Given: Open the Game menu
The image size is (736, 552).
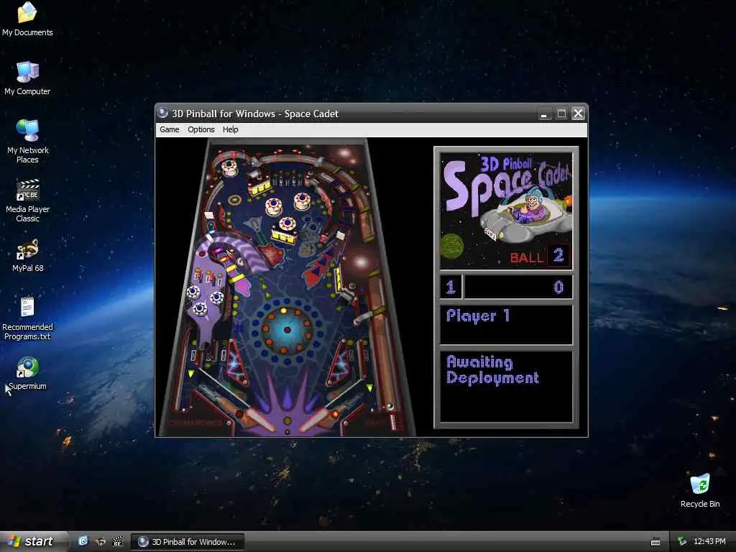Looking at the screenshot, I should [169, 129].
